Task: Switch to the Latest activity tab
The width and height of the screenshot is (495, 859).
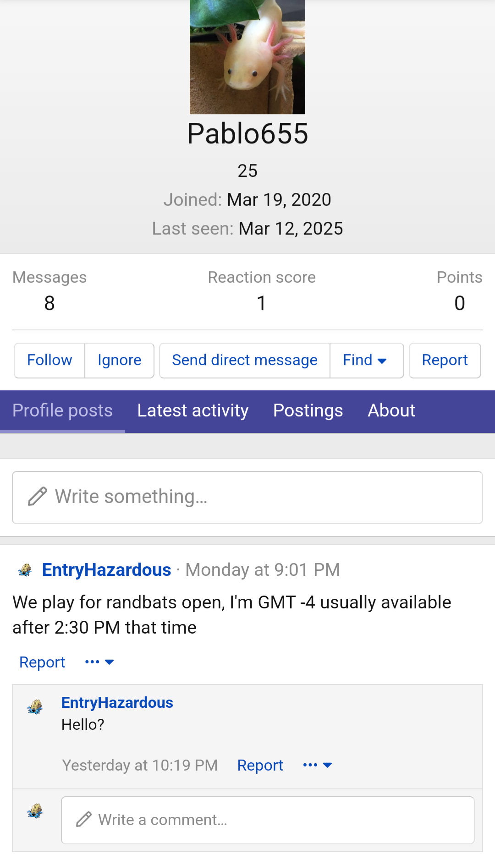Action: click(x=193, y=411)
